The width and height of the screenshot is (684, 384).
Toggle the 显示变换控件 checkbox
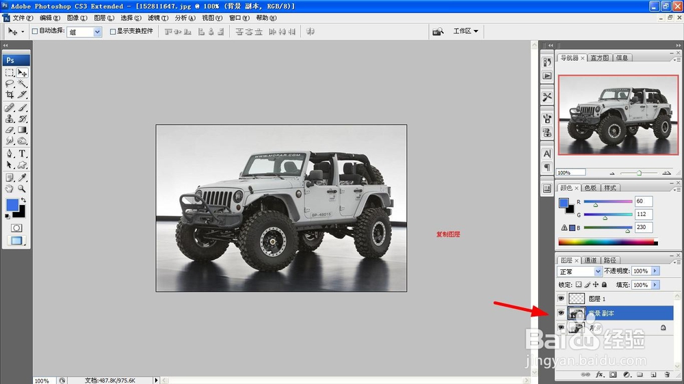point(113,31)
